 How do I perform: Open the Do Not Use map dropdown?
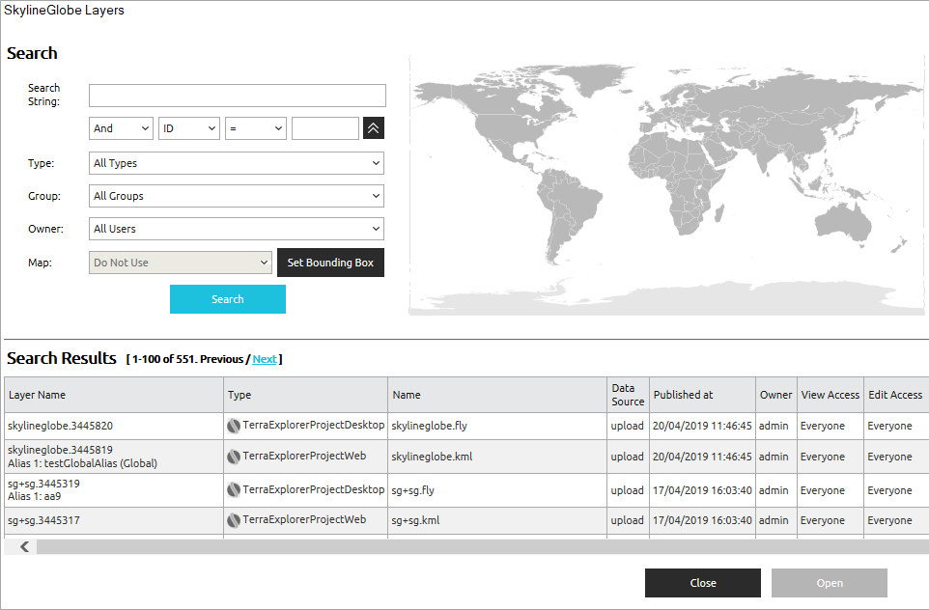click(x=181, y=263)
